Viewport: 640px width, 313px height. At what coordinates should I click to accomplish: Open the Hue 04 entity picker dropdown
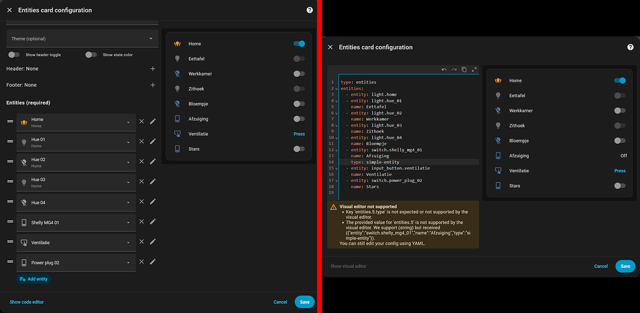76,203
